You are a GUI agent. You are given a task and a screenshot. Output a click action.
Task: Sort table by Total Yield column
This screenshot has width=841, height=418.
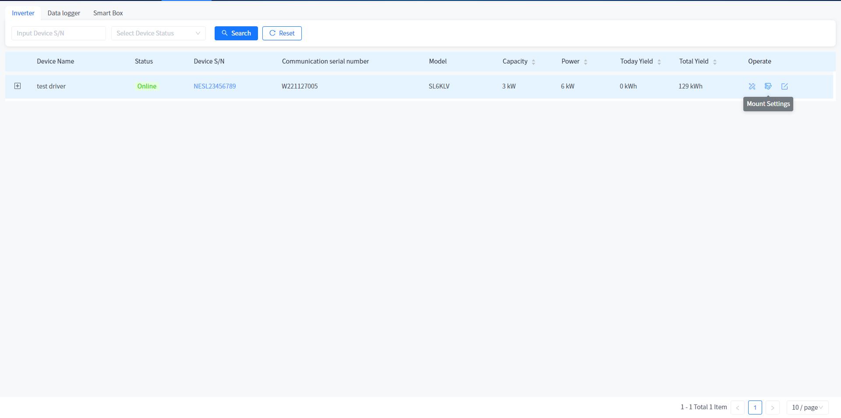pos(714,62)
